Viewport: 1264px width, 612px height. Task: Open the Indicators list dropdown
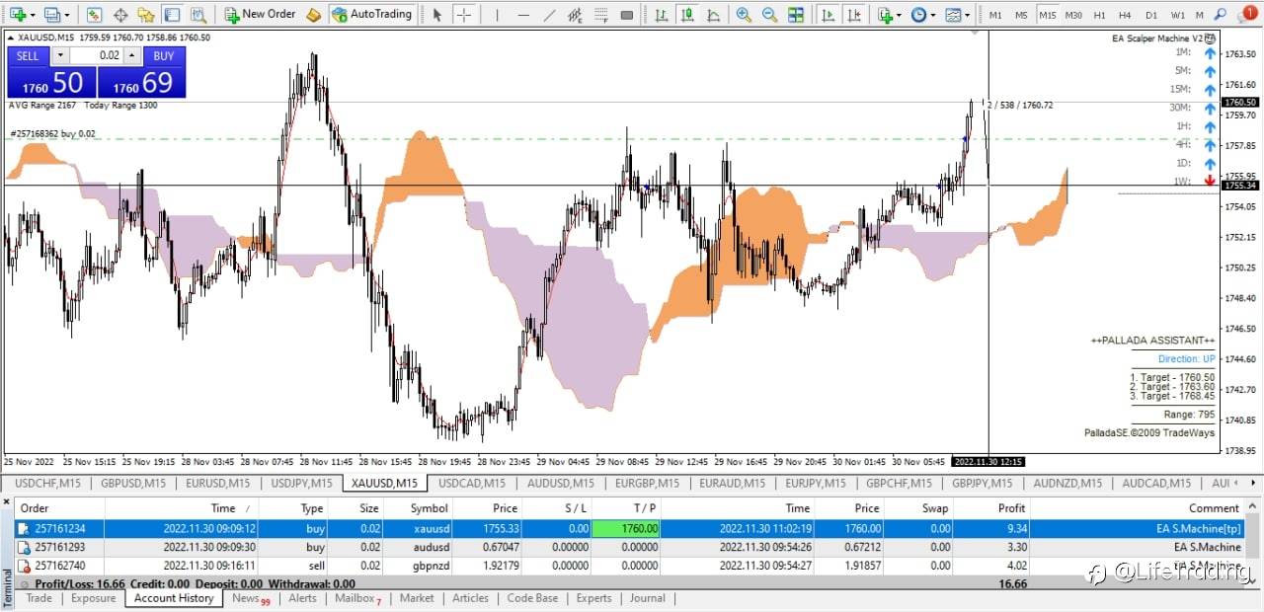(890, 15)
